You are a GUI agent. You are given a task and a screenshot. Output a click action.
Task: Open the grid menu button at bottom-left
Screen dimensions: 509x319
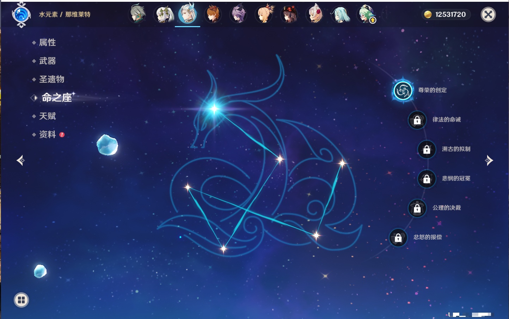21,300
